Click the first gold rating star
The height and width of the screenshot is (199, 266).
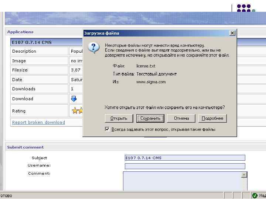(x=75, y=111)
